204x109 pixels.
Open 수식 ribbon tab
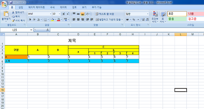(x=52, y=7)
